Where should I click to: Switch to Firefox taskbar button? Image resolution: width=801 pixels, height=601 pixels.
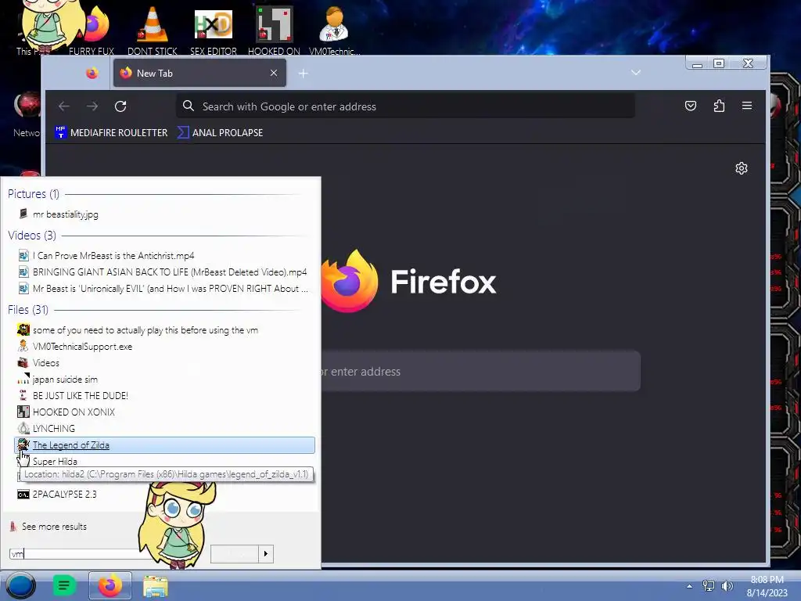110,585
